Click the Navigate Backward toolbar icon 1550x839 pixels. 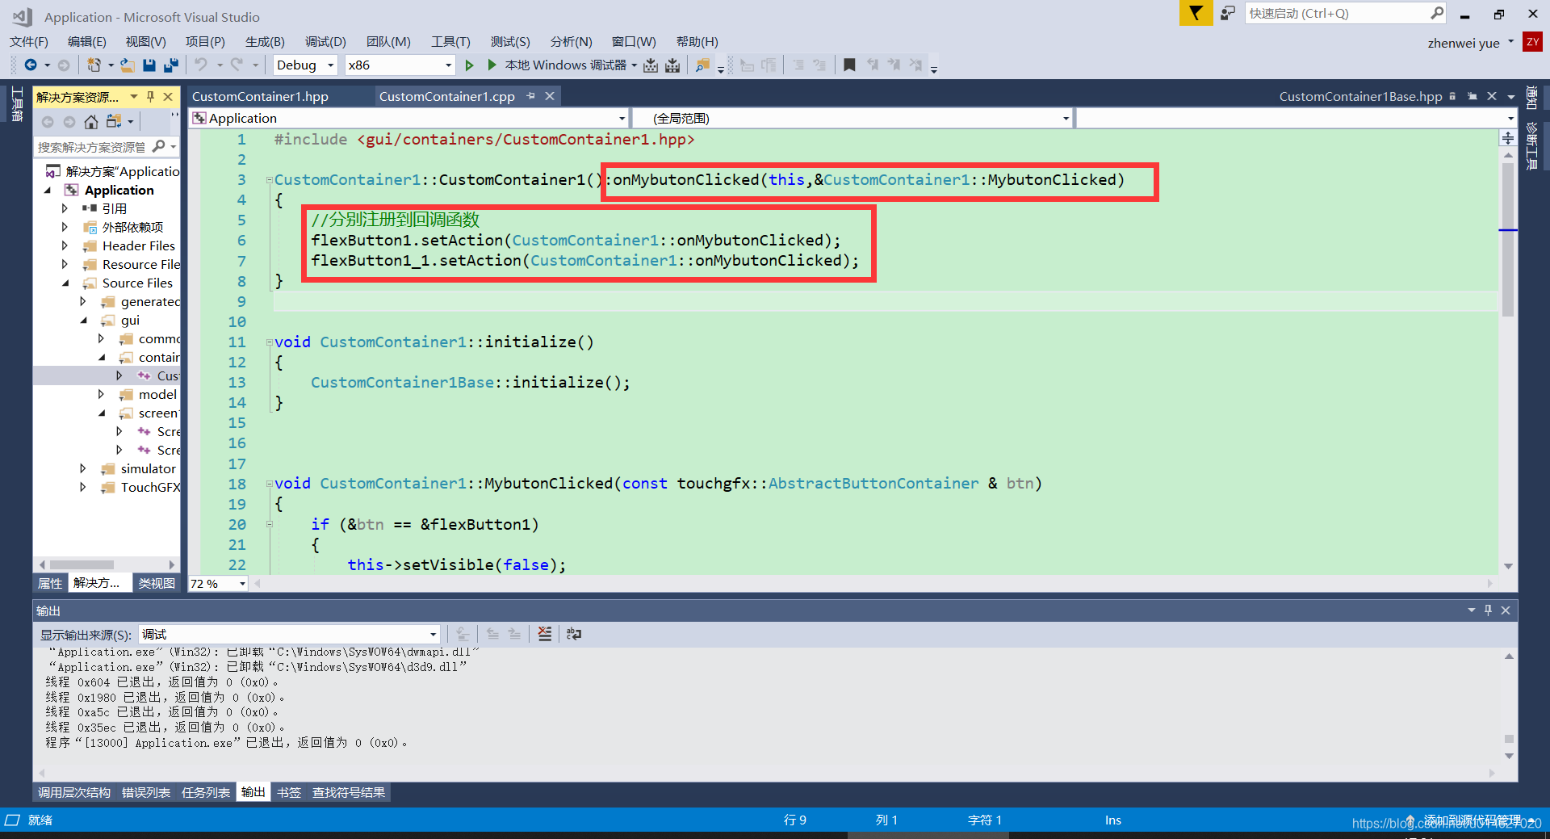[31, 65]
